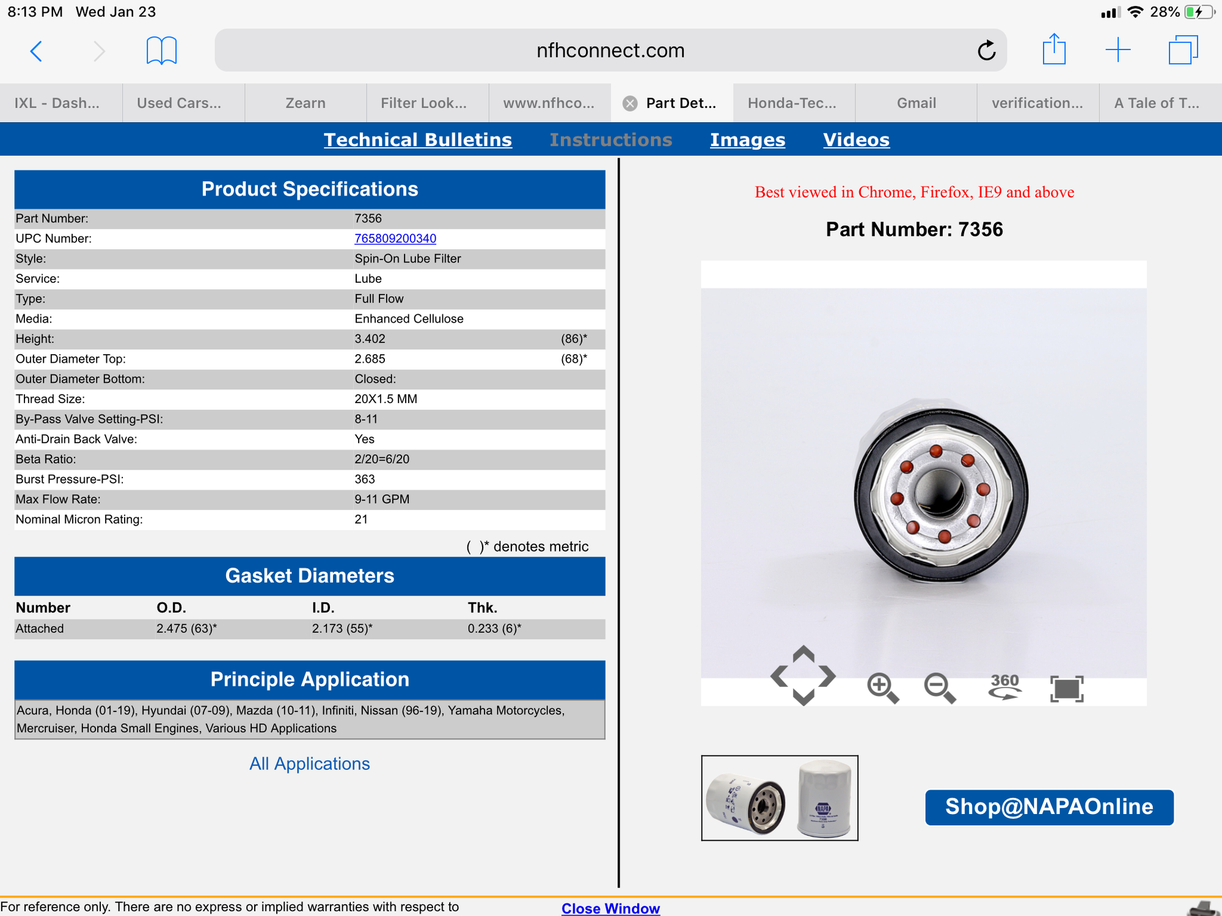The height and width of the screenshot is (916, 1222).
Task: Open the bookmarks book icon
Action: [x=161, y=51]
